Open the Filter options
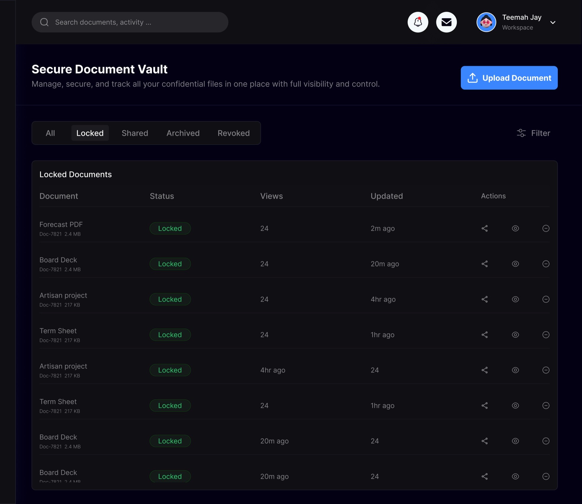This screenshot has height=504, width=582. (x=533, y=133)
